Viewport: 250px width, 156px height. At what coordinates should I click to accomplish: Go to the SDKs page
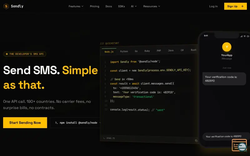(x=121, y=6)
